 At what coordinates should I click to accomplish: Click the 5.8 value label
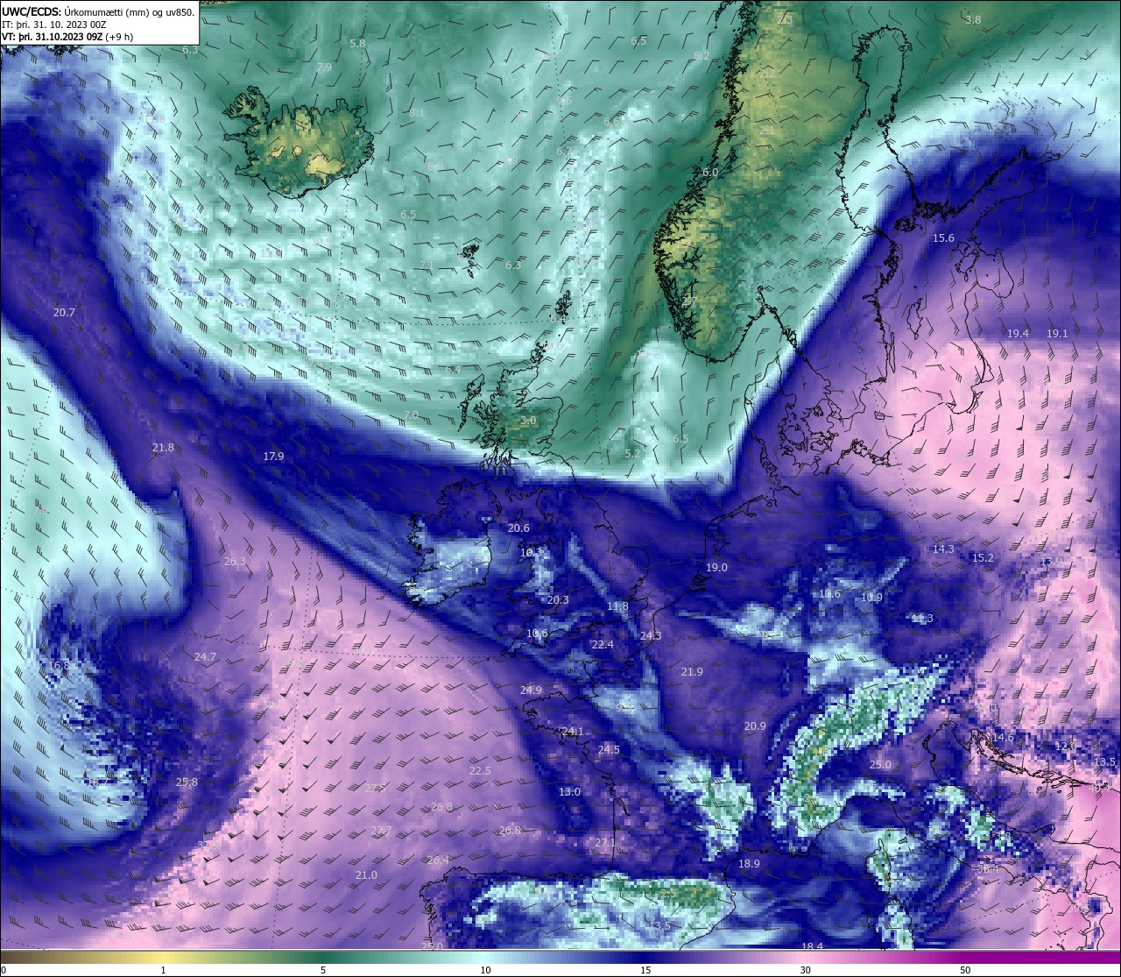tap(357, 43)
